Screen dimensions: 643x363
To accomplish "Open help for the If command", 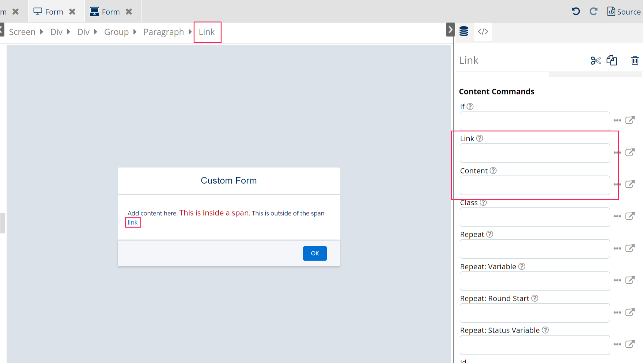I will point(470,106).
